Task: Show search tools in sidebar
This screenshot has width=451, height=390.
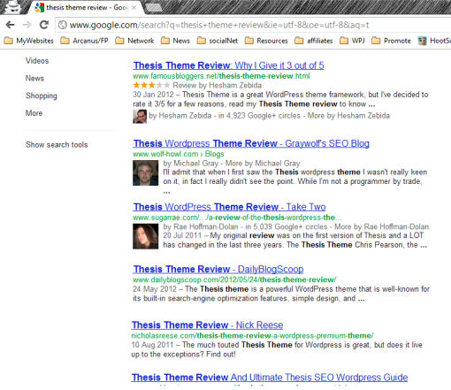Action: click(57, 145)
